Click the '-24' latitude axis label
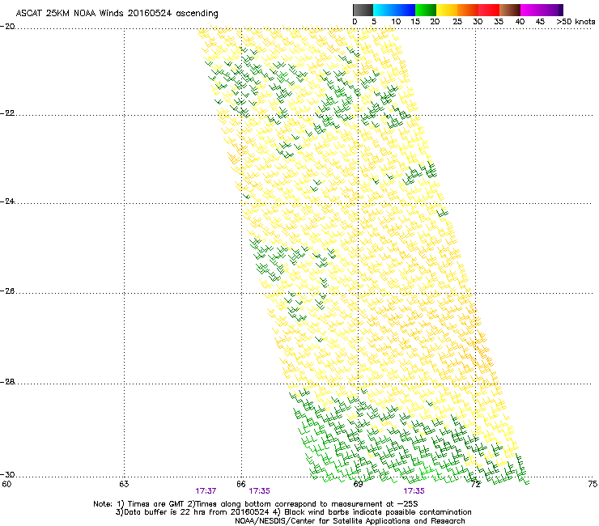 [x=7, y=201]
